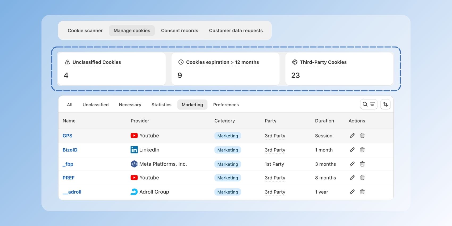
Task: Click the sort arrows button
Action: [x=385, y=104]
